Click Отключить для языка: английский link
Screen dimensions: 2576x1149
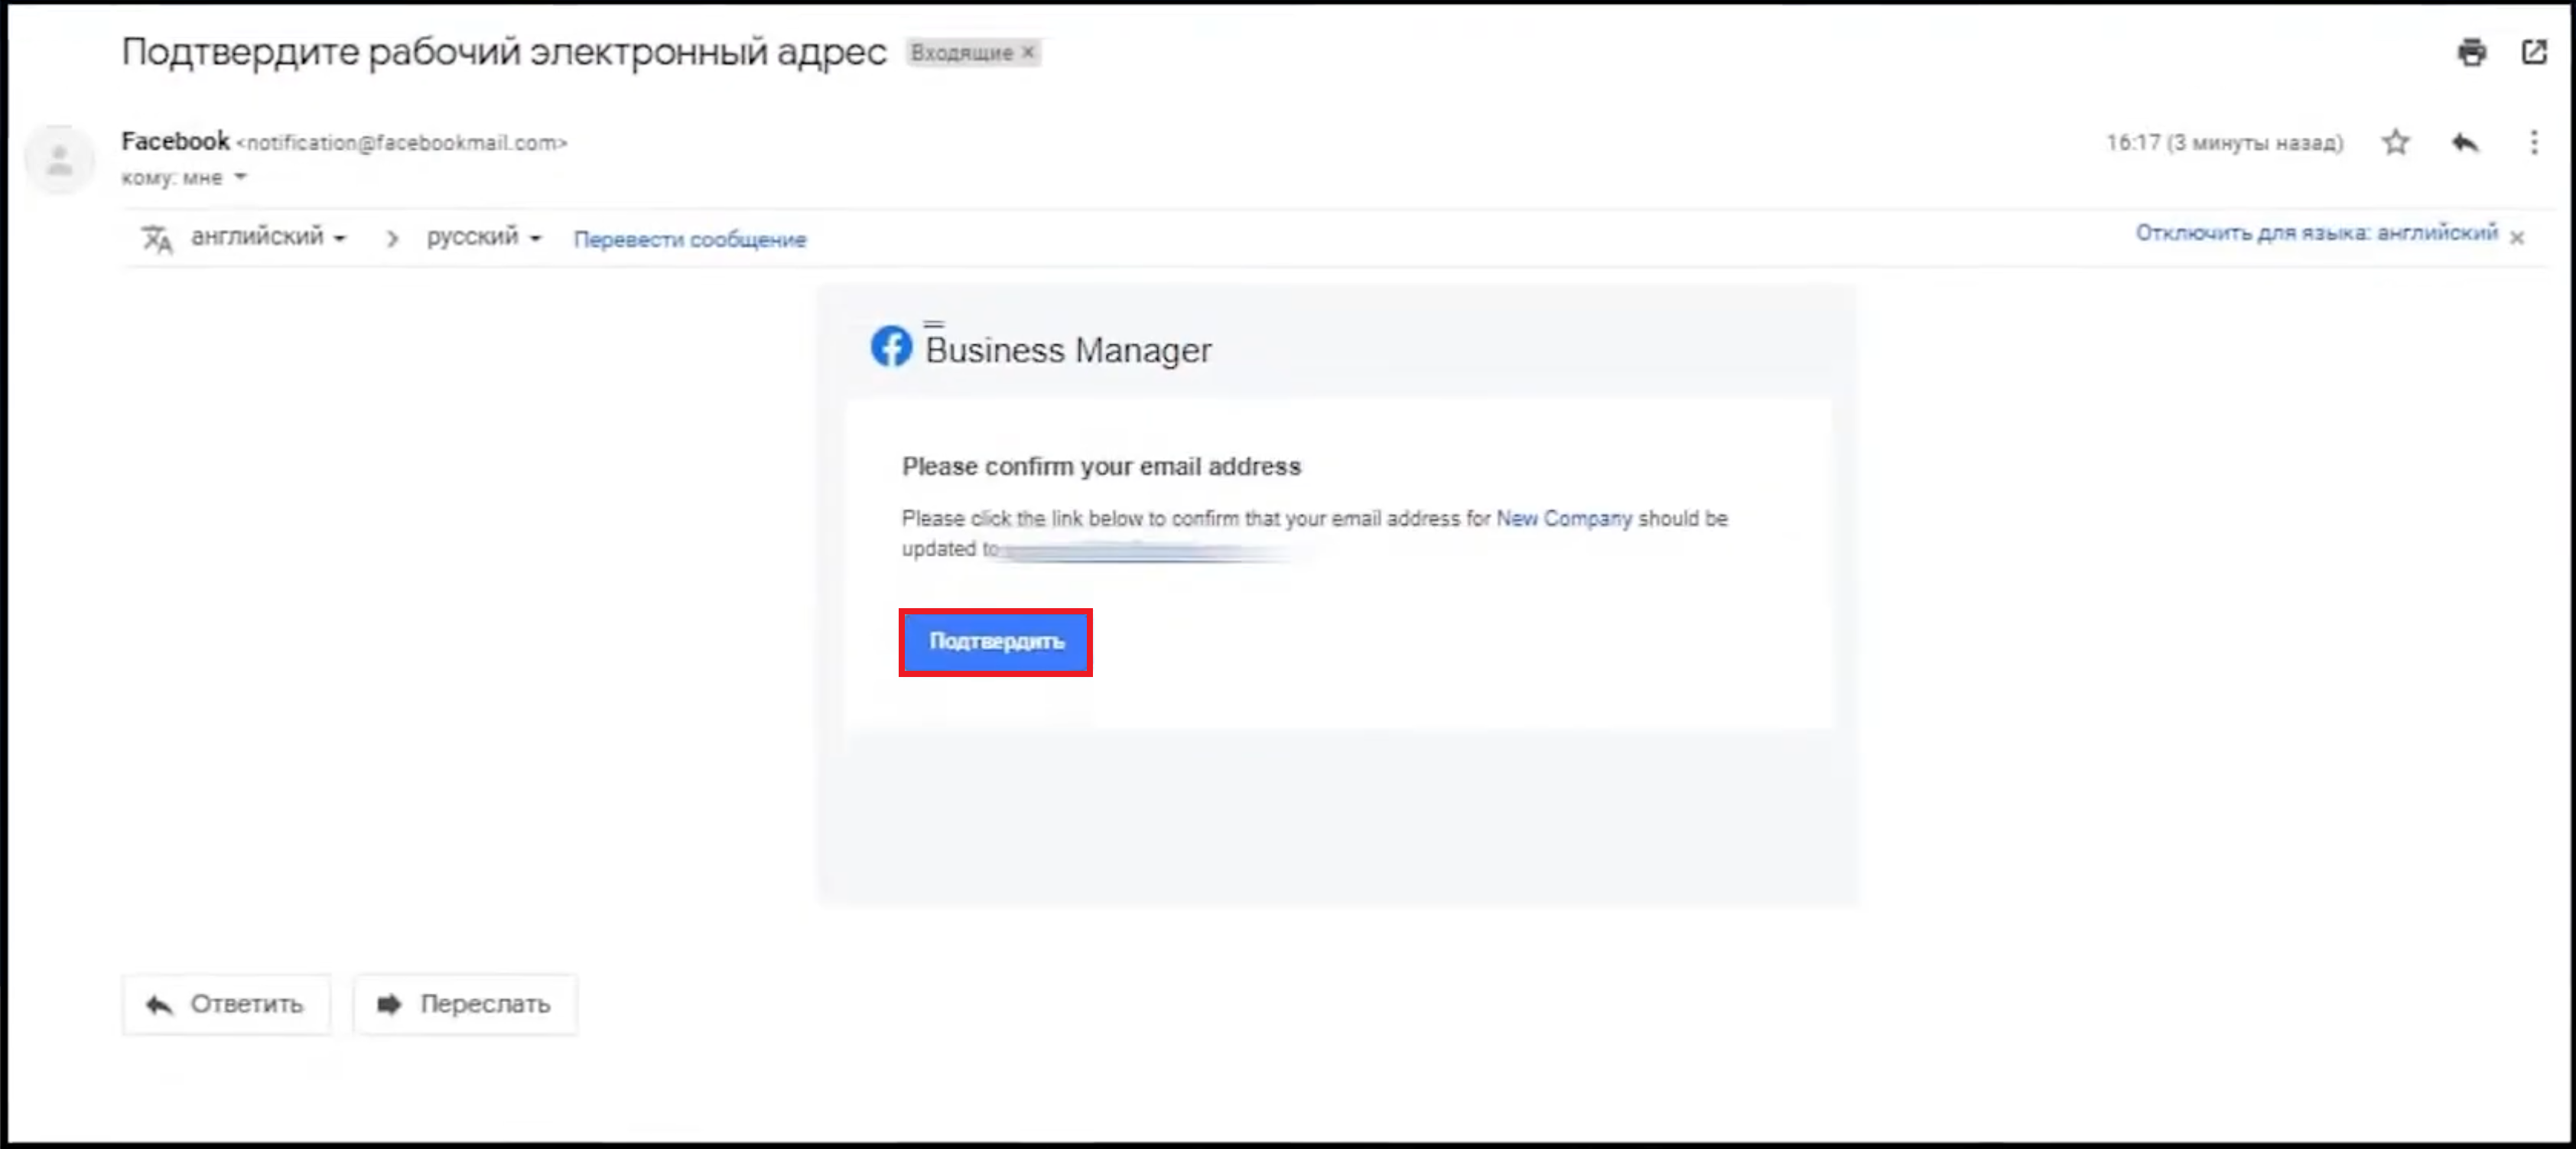pyautogui.click(x=2316, y=233)
